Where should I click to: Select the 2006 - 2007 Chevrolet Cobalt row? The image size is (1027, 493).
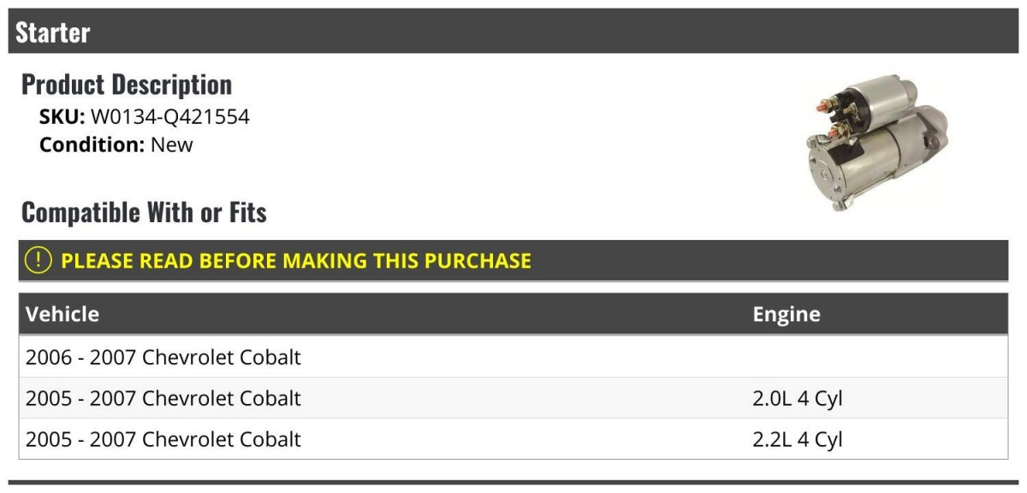[163, 357]
